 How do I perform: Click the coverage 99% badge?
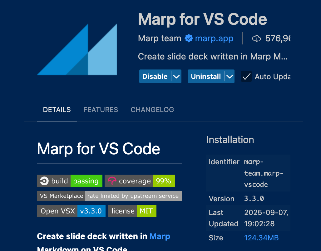point(140,181)
